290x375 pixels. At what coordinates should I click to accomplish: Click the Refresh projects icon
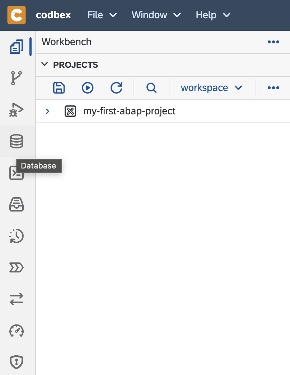(116, 88)
